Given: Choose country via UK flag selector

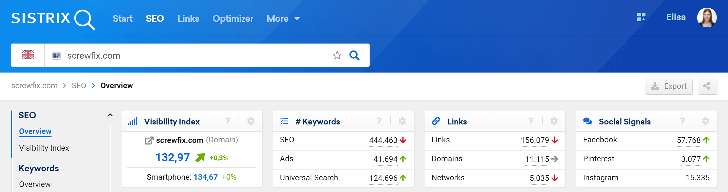Looking at the screenshot, I should coord(28,55).
